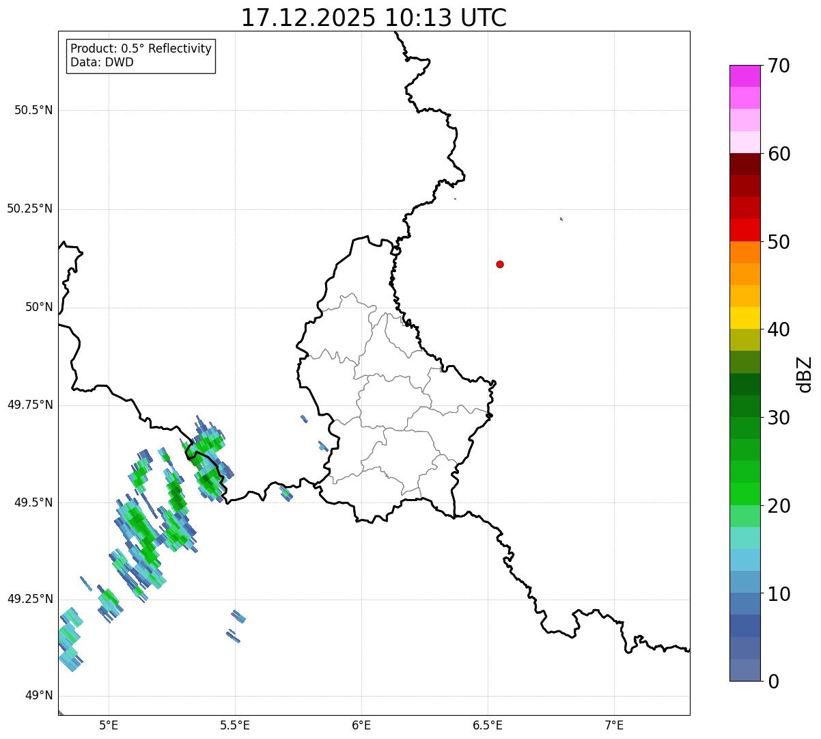Screen dimensions: 821x739
Task: Click the title "17.12.2025 10:13 UTC"
Action: point(374,18)
